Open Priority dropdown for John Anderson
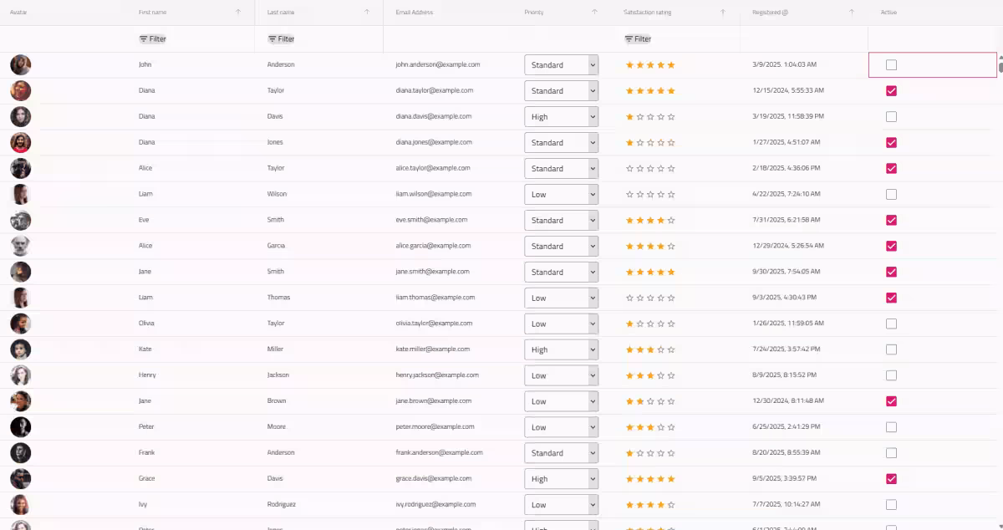This screenshot has height=530, width=1003. click(561, 65)
